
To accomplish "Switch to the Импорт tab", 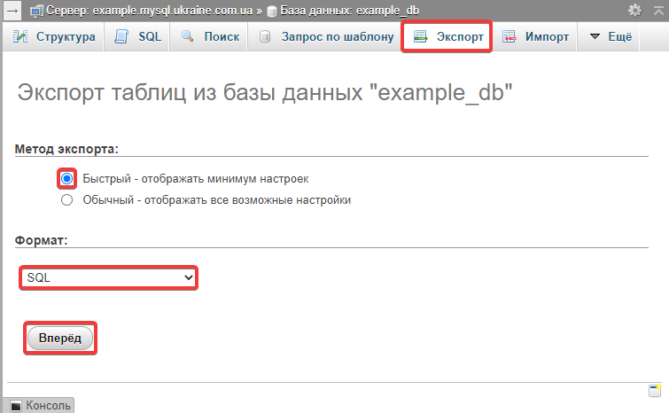I will click(x=535, y=37).
